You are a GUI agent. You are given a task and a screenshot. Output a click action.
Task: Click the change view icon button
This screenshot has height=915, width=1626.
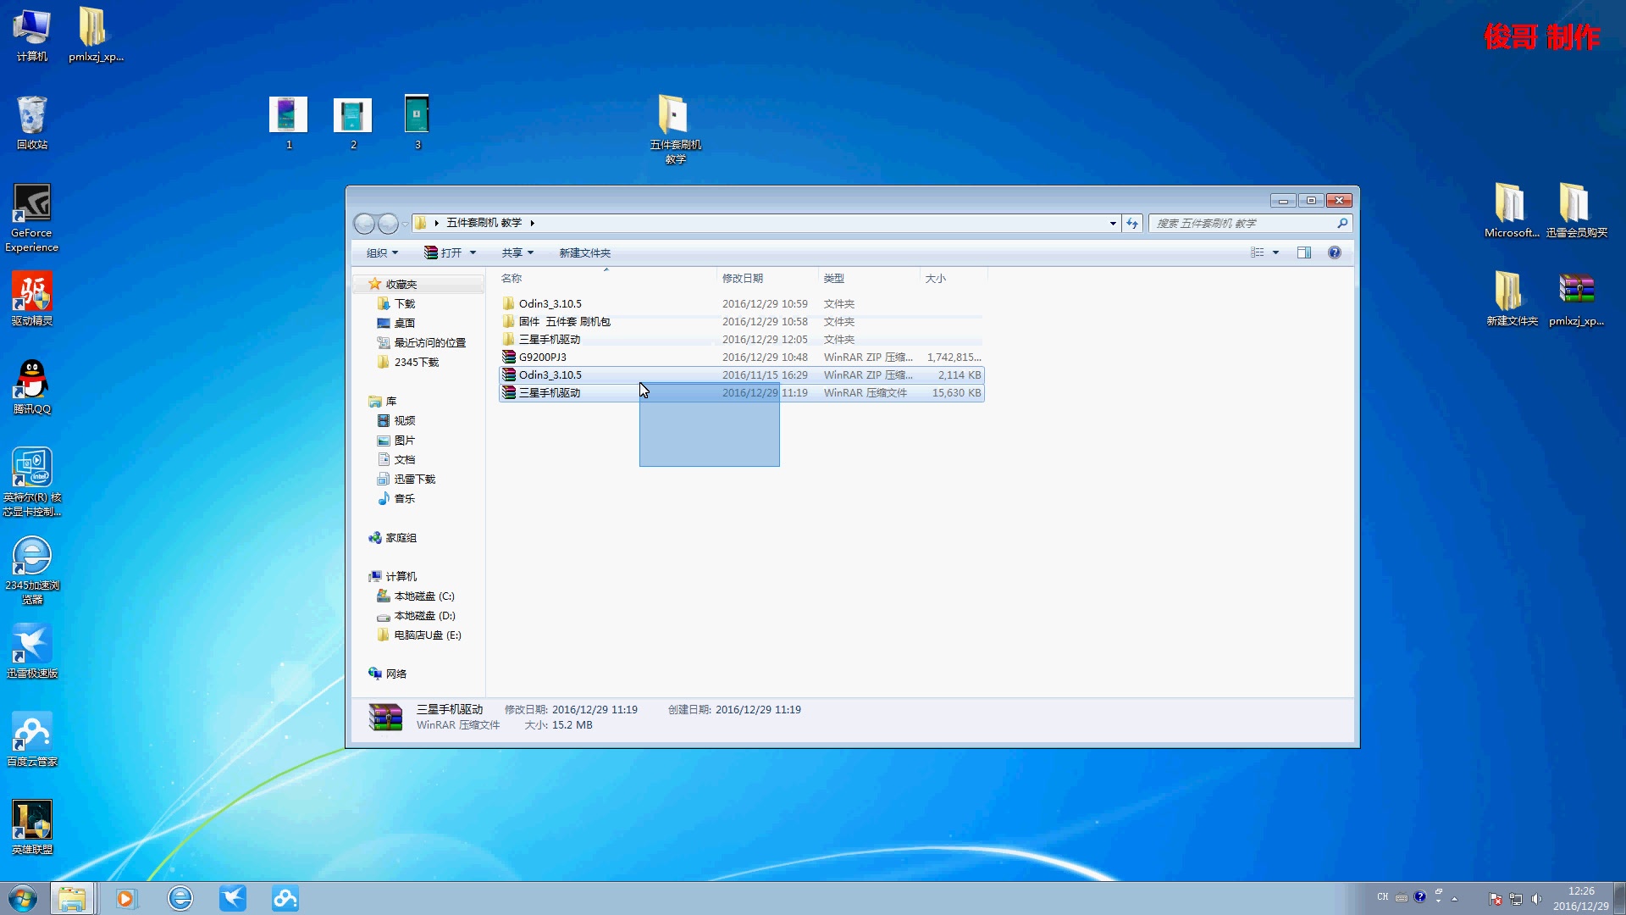click(x=1258, y=252)
